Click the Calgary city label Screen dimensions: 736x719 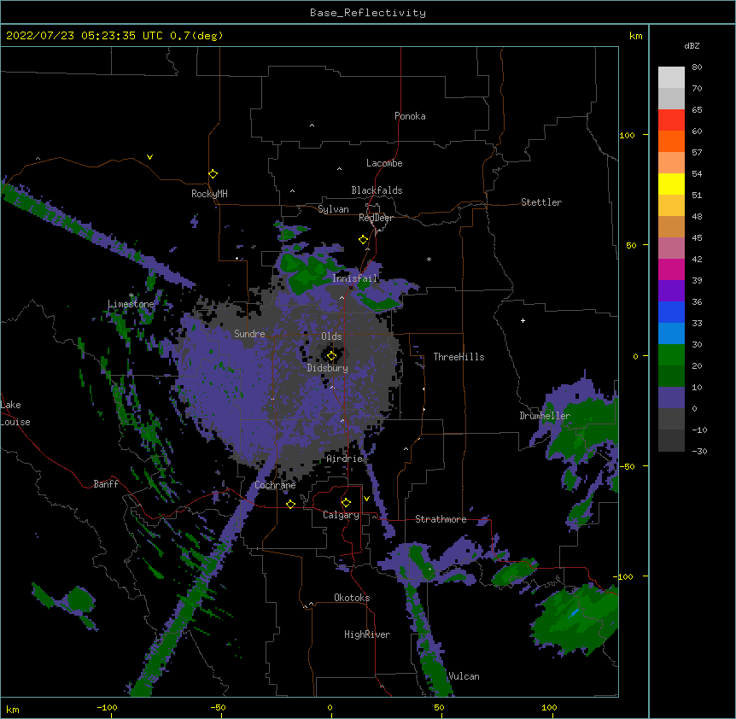point(342,515)
